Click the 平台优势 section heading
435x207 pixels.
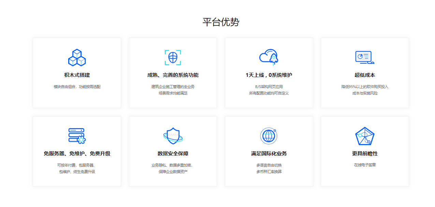[221, 22]
